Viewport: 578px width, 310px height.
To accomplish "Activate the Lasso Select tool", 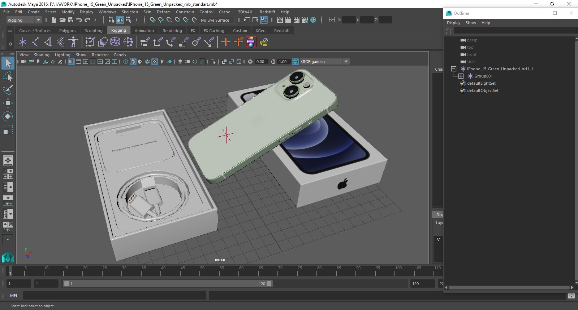I will click(8, 76).
